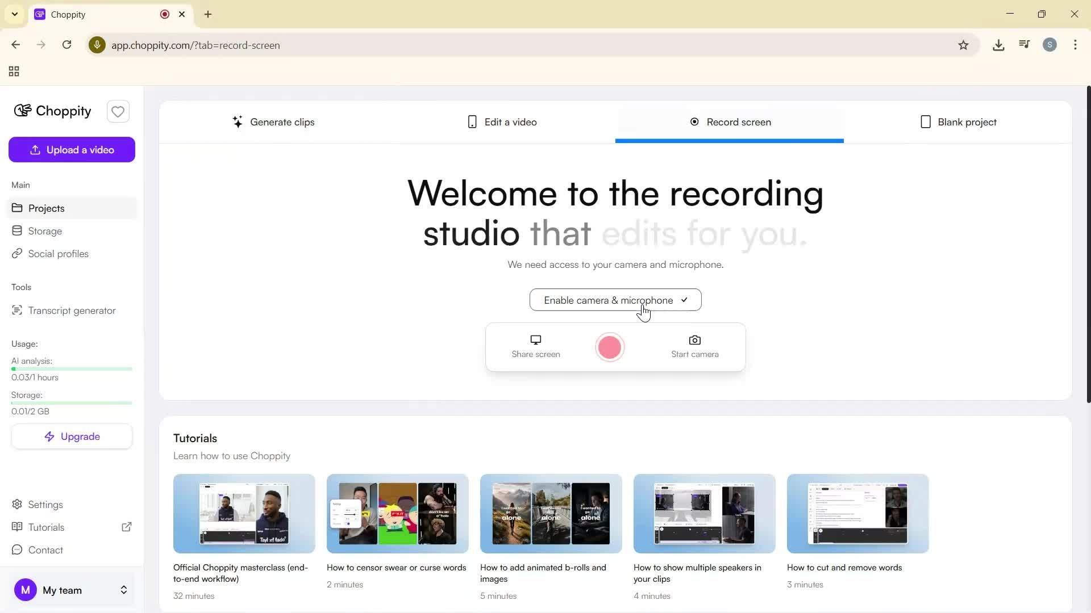Select the Start camera option
Screen dimensions: 1091x613
click(694, 346)
